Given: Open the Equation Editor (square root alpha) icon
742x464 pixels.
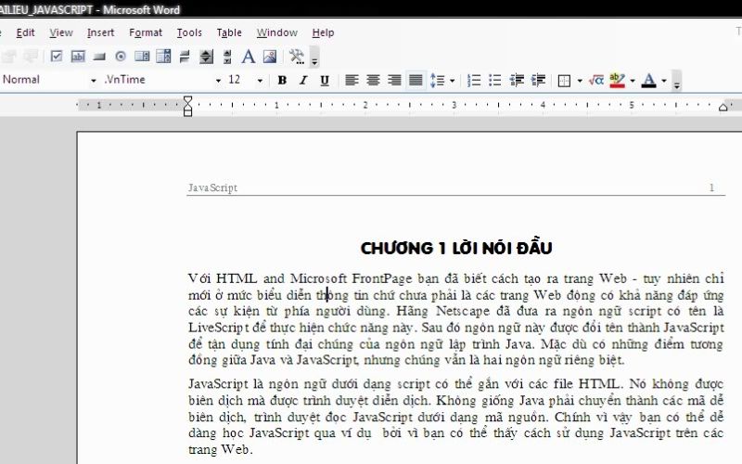Looking at the screenshot, I should tap(596, 80).
